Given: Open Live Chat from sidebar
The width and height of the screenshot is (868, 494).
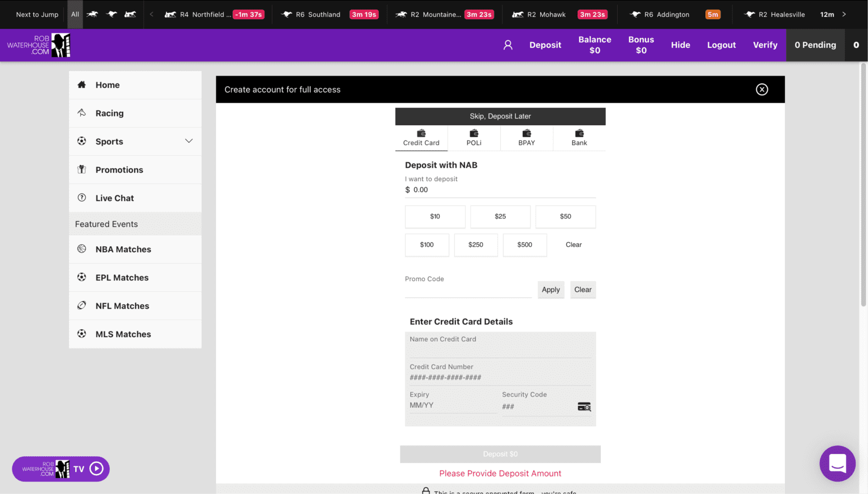Looking at the screenshot, I should coord(135,198).
